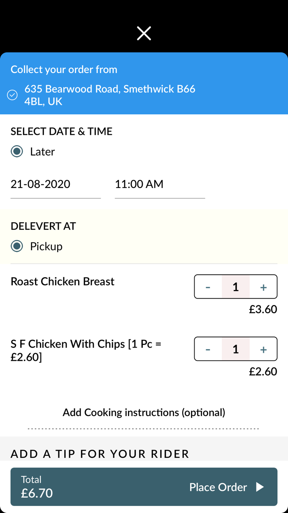Expand the ADD A TIP FOR YOUR RIDER section

click(x=100, y=454)
